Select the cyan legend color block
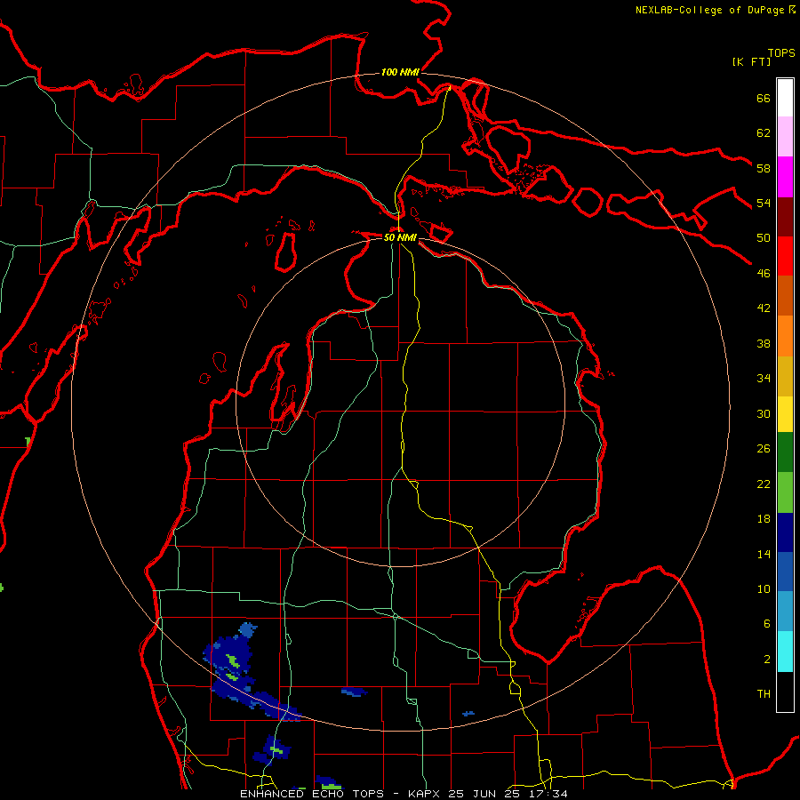The image size is (800, 800). click(x=785, y=652)
